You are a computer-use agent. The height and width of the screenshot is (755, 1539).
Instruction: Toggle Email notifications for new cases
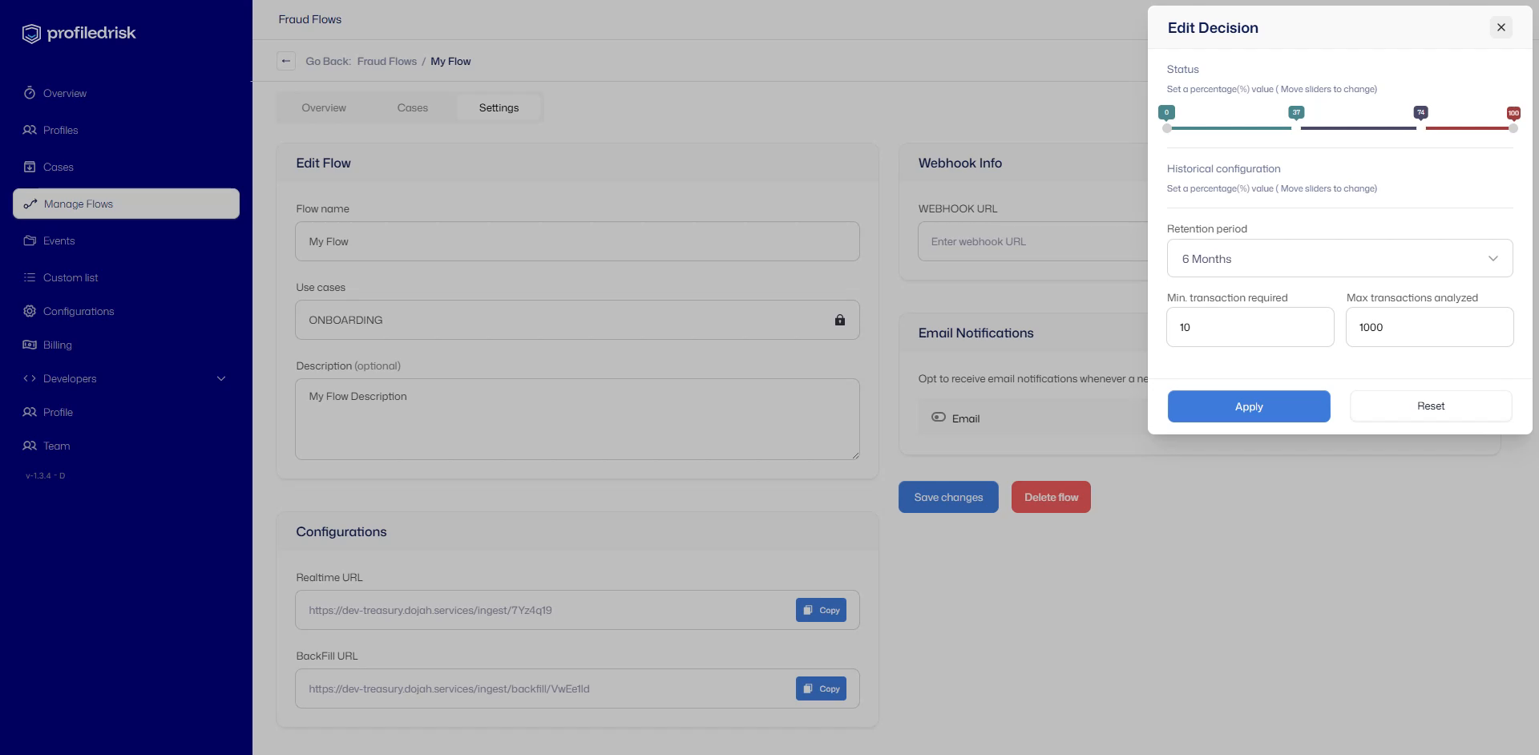tap(938, 418)
